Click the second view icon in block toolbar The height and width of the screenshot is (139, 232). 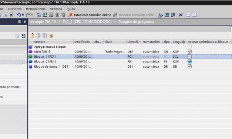[38, 35]
